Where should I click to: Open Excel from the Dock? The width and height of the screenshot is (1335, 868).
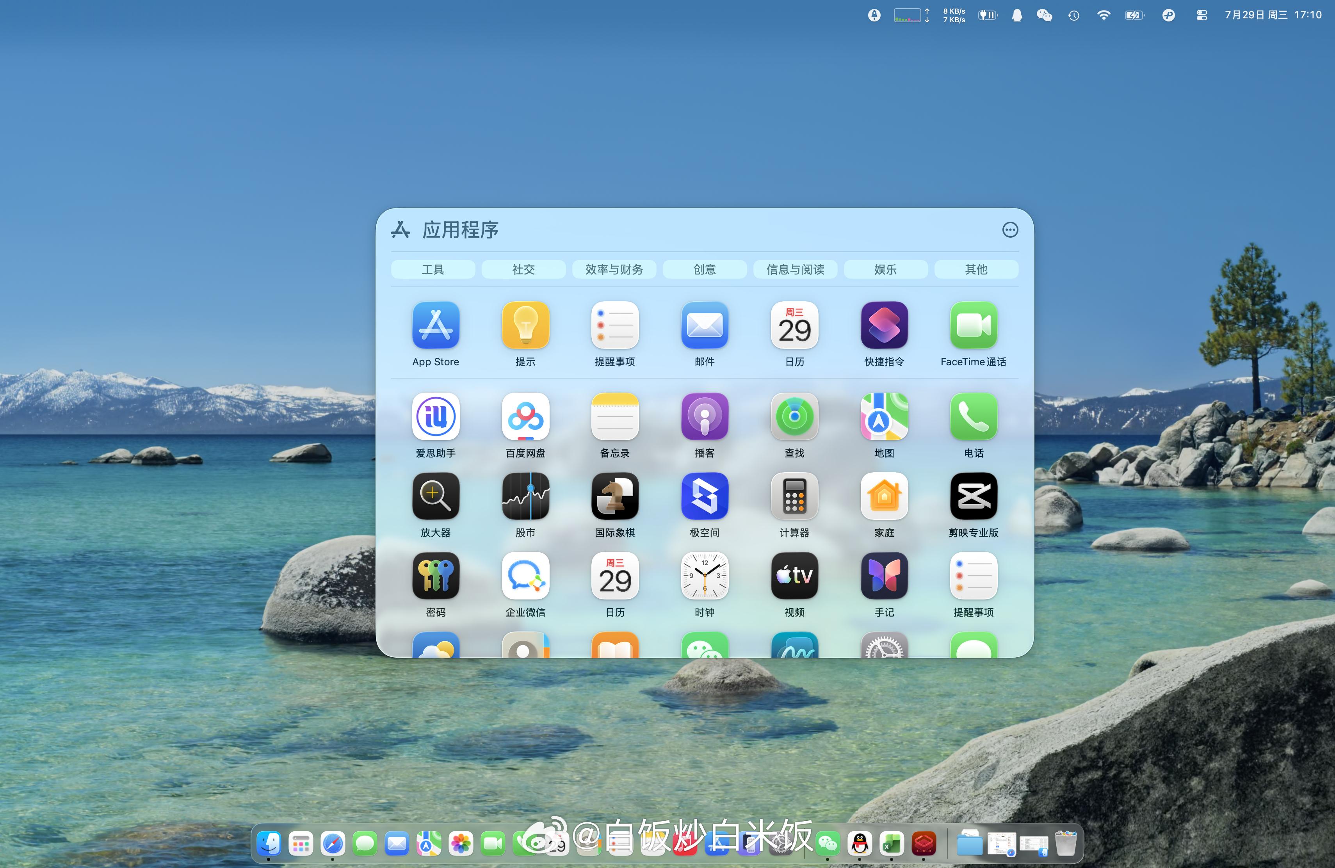(x=891, y=843)
